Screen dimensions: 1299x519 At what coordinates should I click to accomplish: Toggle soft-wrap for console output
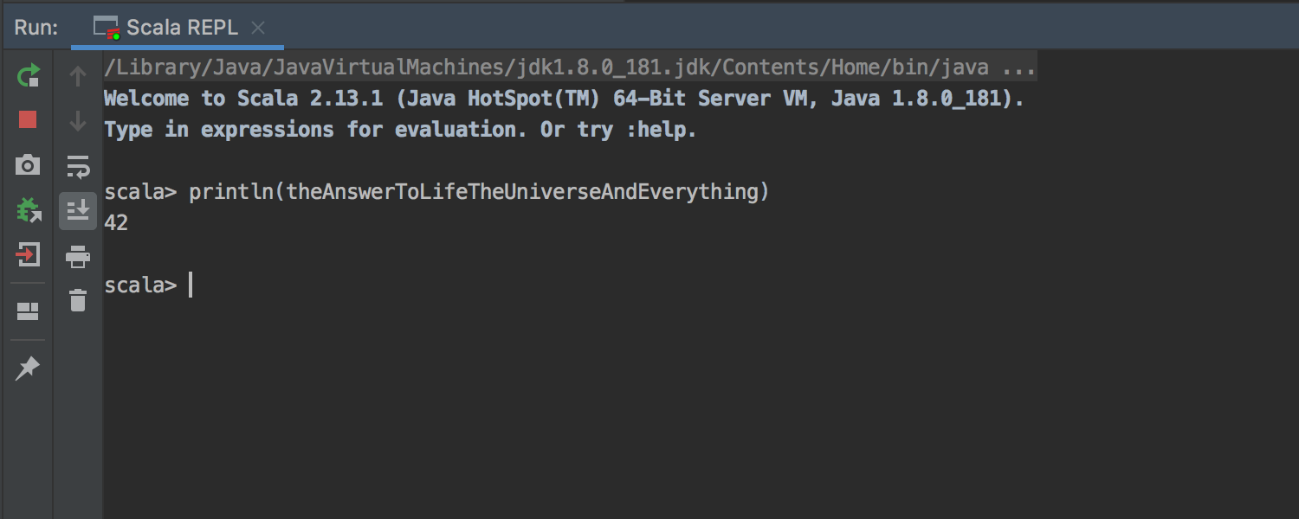click(x=78, y=166)
